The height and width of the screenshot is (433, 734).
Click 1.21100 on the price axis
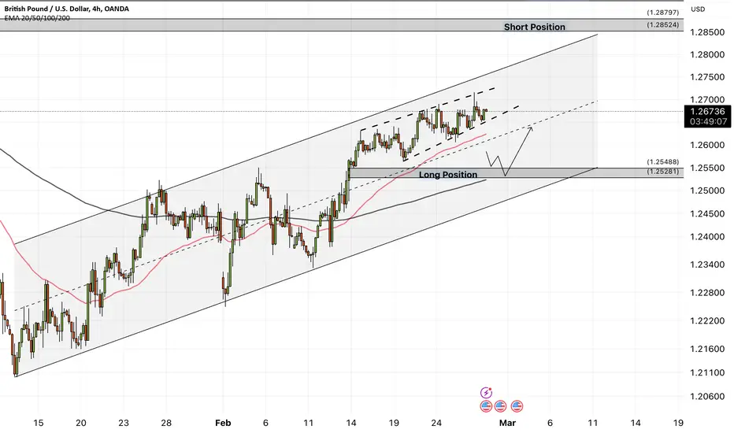click(707, 373)
